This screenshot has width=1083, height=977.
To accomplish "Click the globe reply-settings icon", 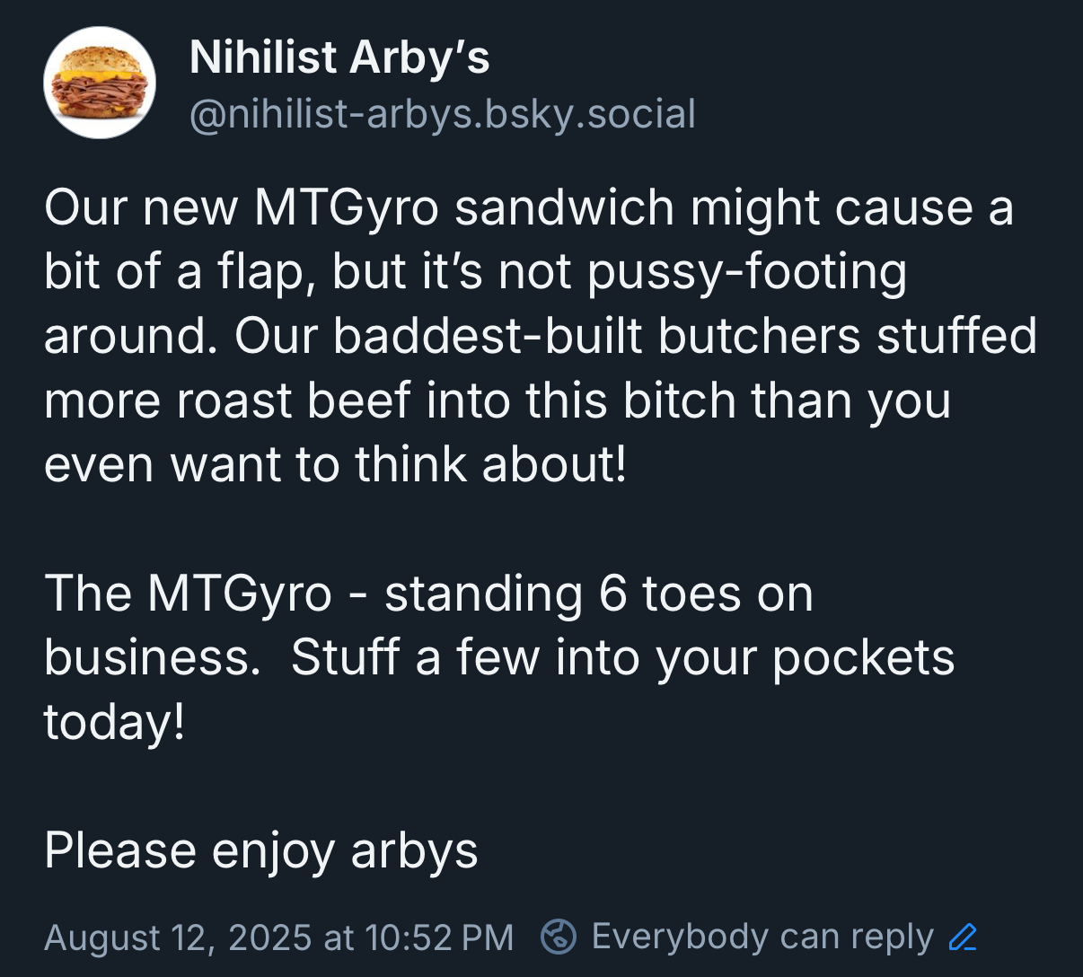I will pos(558,937).
